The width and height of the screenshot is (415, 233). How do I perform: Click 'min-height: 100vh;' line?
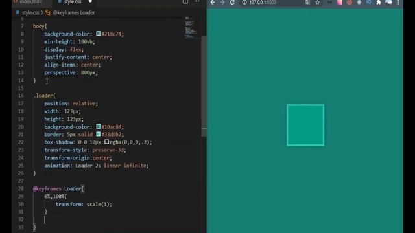tap(69, 41)
